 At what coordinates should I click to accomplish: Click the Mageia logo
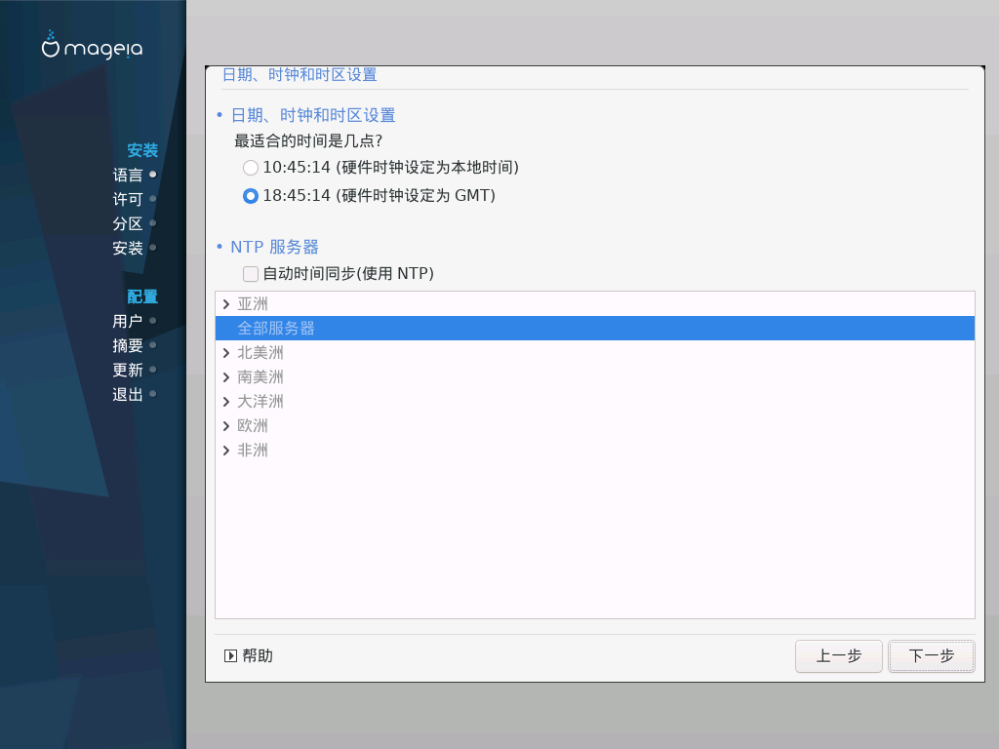click(93, 45)
